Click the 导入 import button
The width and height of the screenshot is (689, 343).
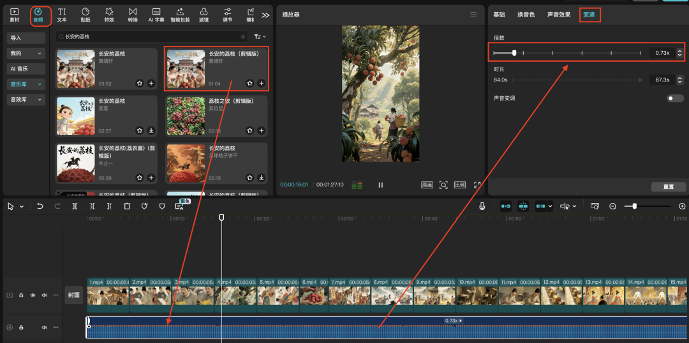tap(26, 38)
